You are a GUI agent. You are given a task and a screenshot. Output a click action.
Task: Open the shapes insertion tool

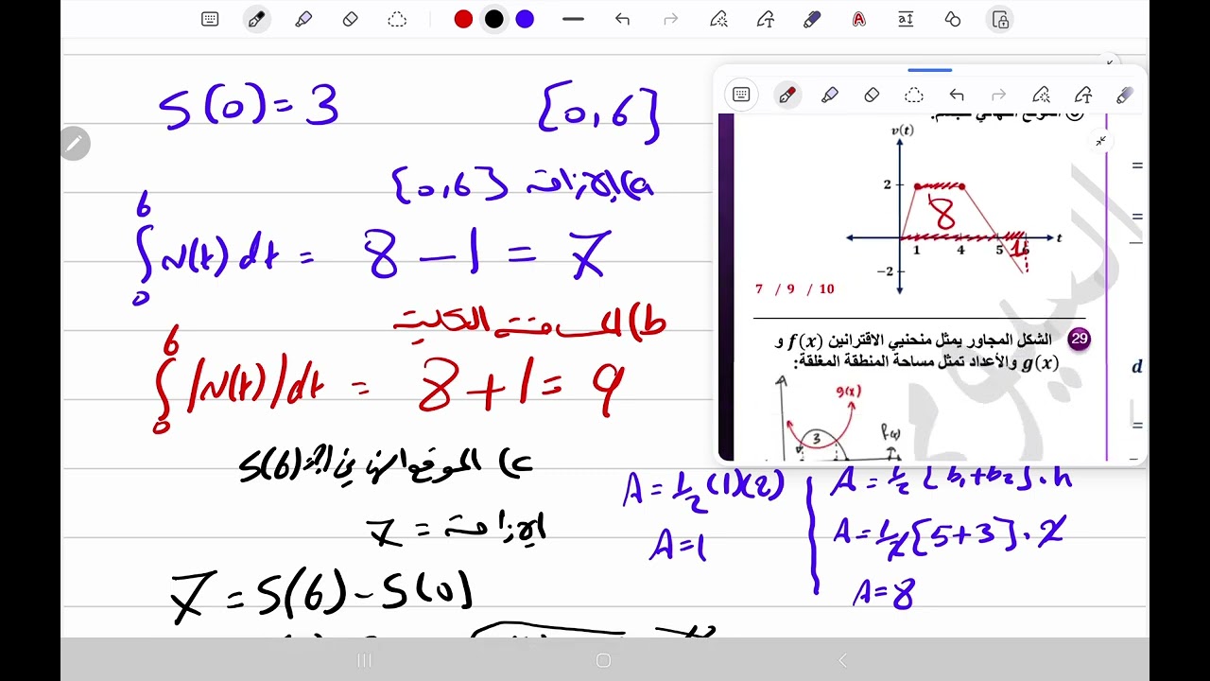tap(953, 19)
